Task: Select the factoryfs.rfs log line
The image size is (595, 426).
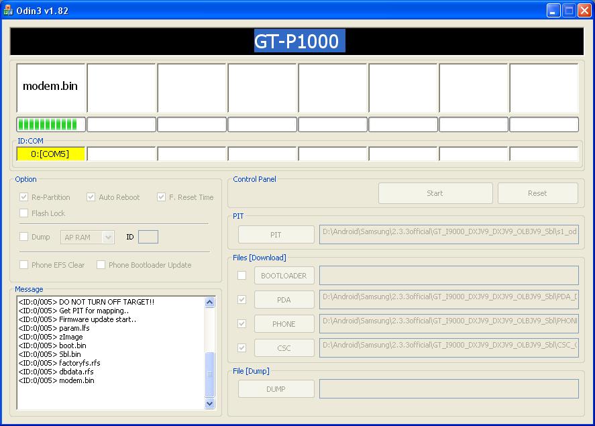Action: [59, 363]
